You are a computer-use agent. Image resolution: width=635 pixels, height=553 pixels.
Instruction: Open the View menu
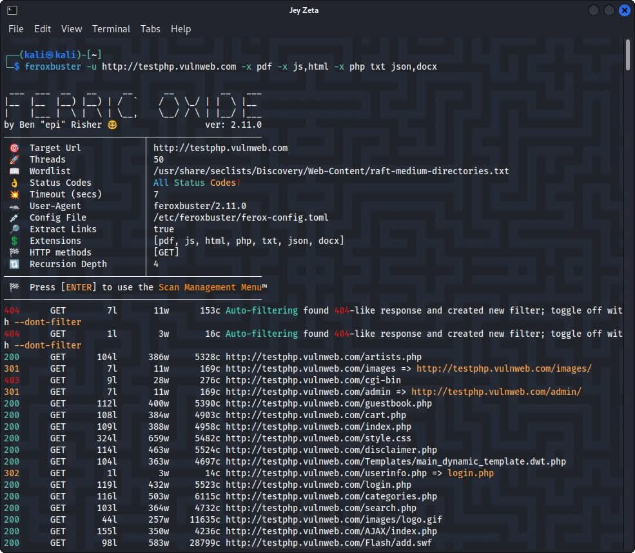(72, 29)
